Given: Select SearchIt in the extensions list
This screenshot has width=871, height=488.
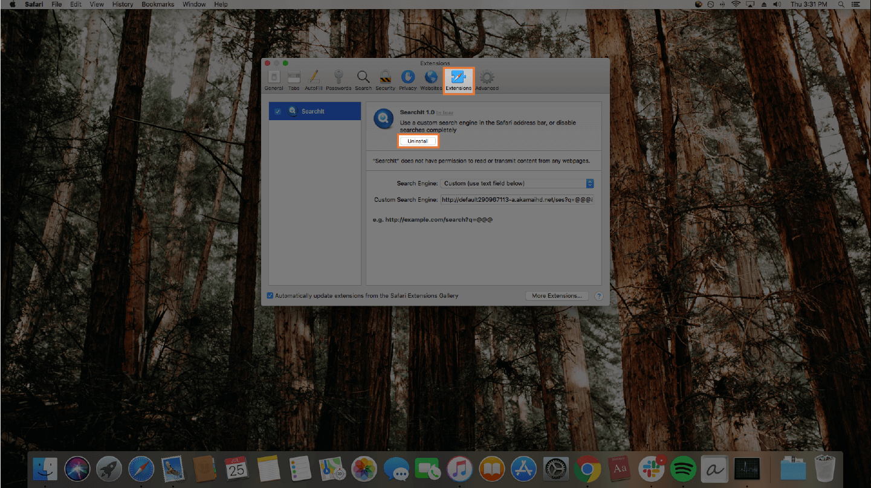Looking at the screenshot, I should tap(315, 111).
